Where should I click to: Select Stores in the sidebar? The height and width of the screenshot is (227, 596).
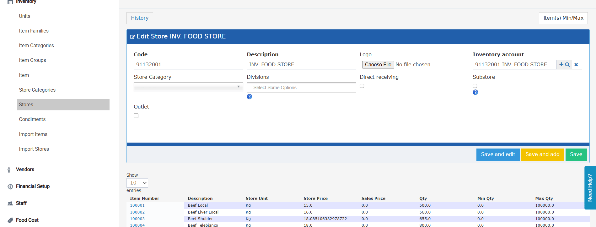coord(63,105)
